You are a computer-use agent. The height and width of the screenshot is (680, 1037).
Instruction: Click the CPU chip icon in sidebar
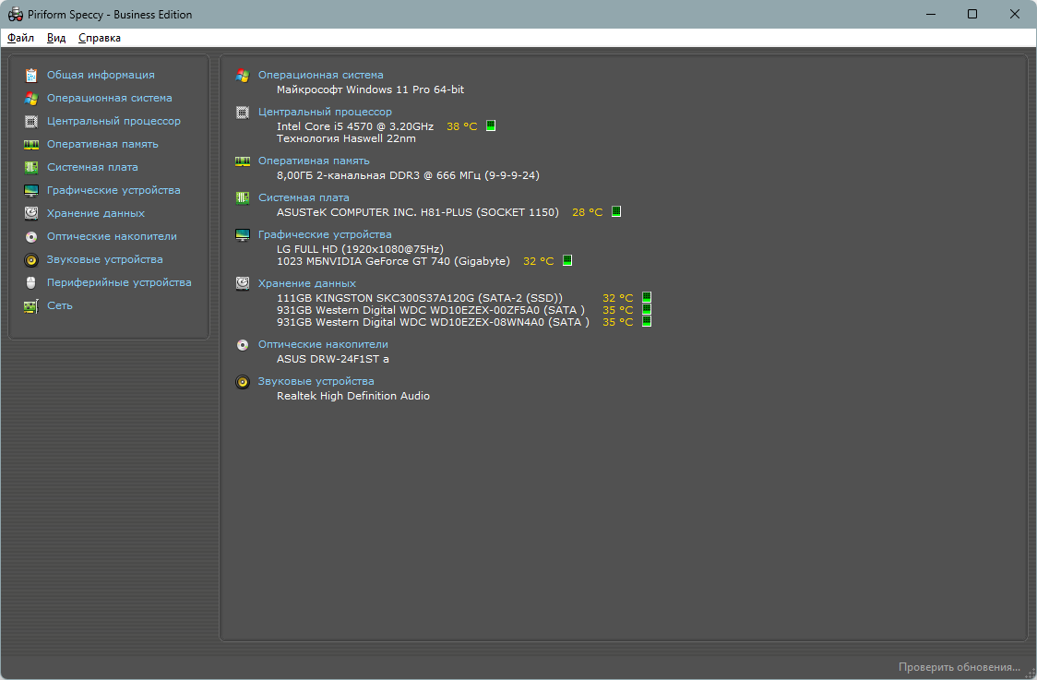(31, 122)
